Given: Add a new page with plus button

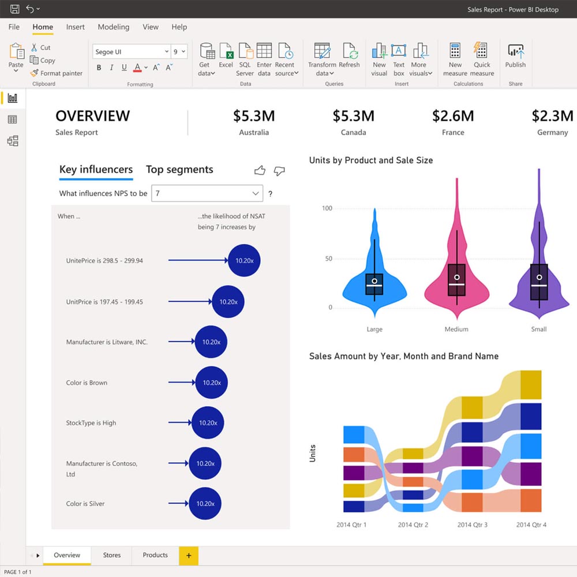Looking at the screenshot, I should [x=189, y=556].
